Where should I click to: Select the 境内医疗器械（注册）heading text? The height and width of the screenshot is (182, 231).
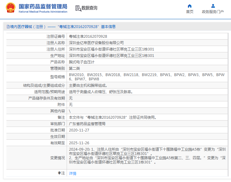28,27
